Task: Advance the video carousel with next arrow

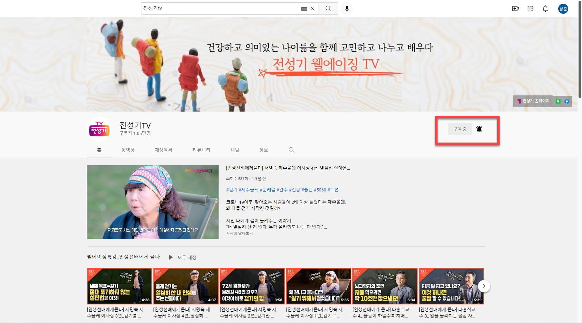Action: pos(484,286)
